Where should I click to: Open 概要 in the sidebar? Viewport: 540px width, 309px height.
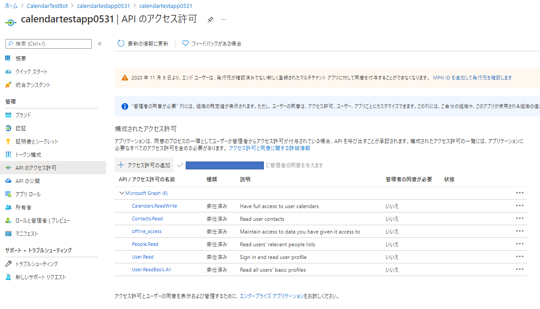point(21,58)
